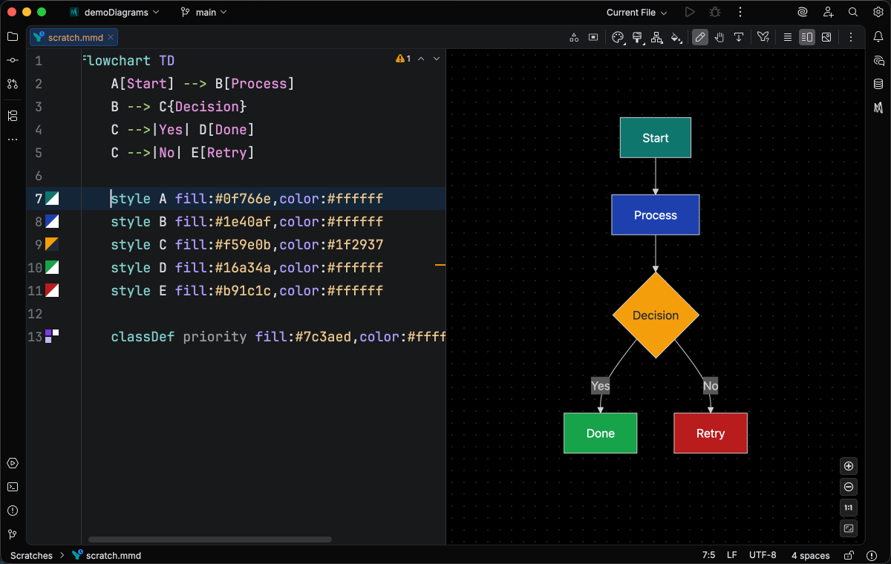Reset diagram zoom to 1:1

click(849, 508)
